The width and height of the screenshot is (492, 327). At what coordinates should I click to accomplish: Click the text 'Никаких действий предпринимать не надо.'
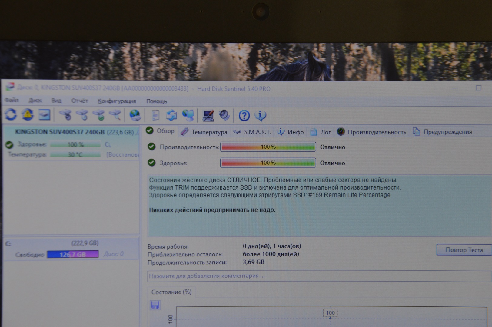coord(212,210)
